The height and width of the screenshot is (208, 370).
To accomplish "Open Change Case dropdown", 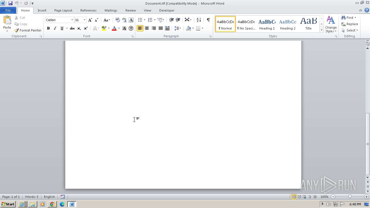I will 107,20.
